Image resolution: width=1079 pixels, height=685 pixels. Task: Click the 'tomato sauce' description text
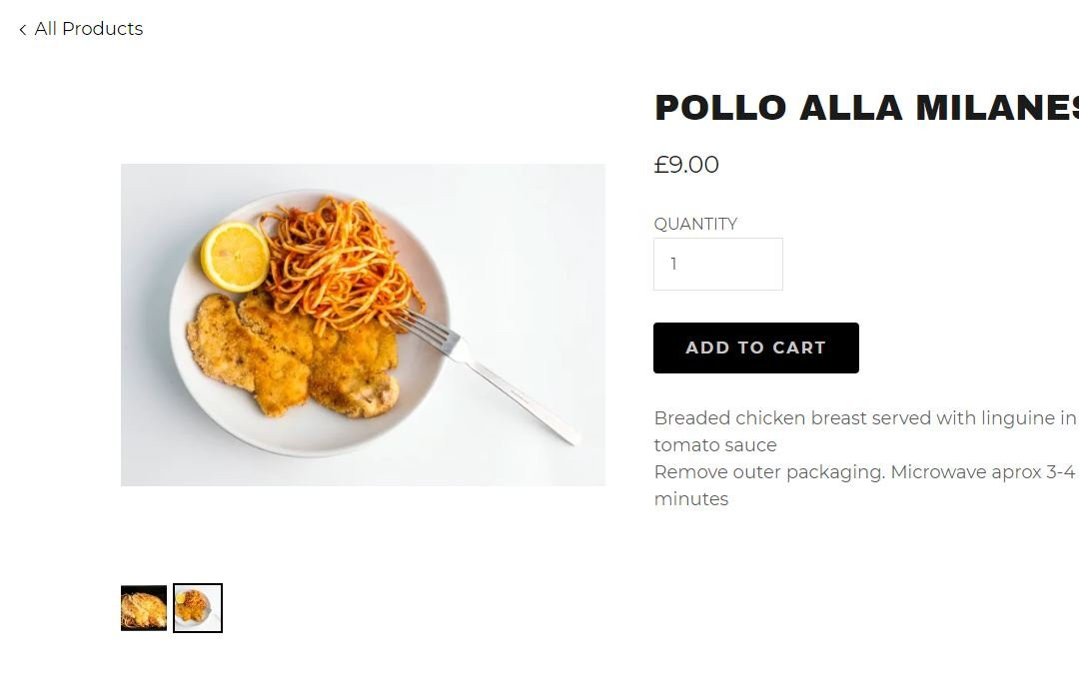tap(715, 445)
